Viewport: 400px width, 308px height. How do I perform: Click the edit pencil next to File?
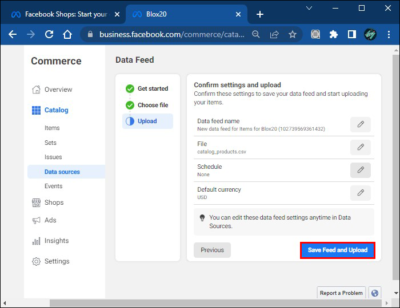(360, 147)
